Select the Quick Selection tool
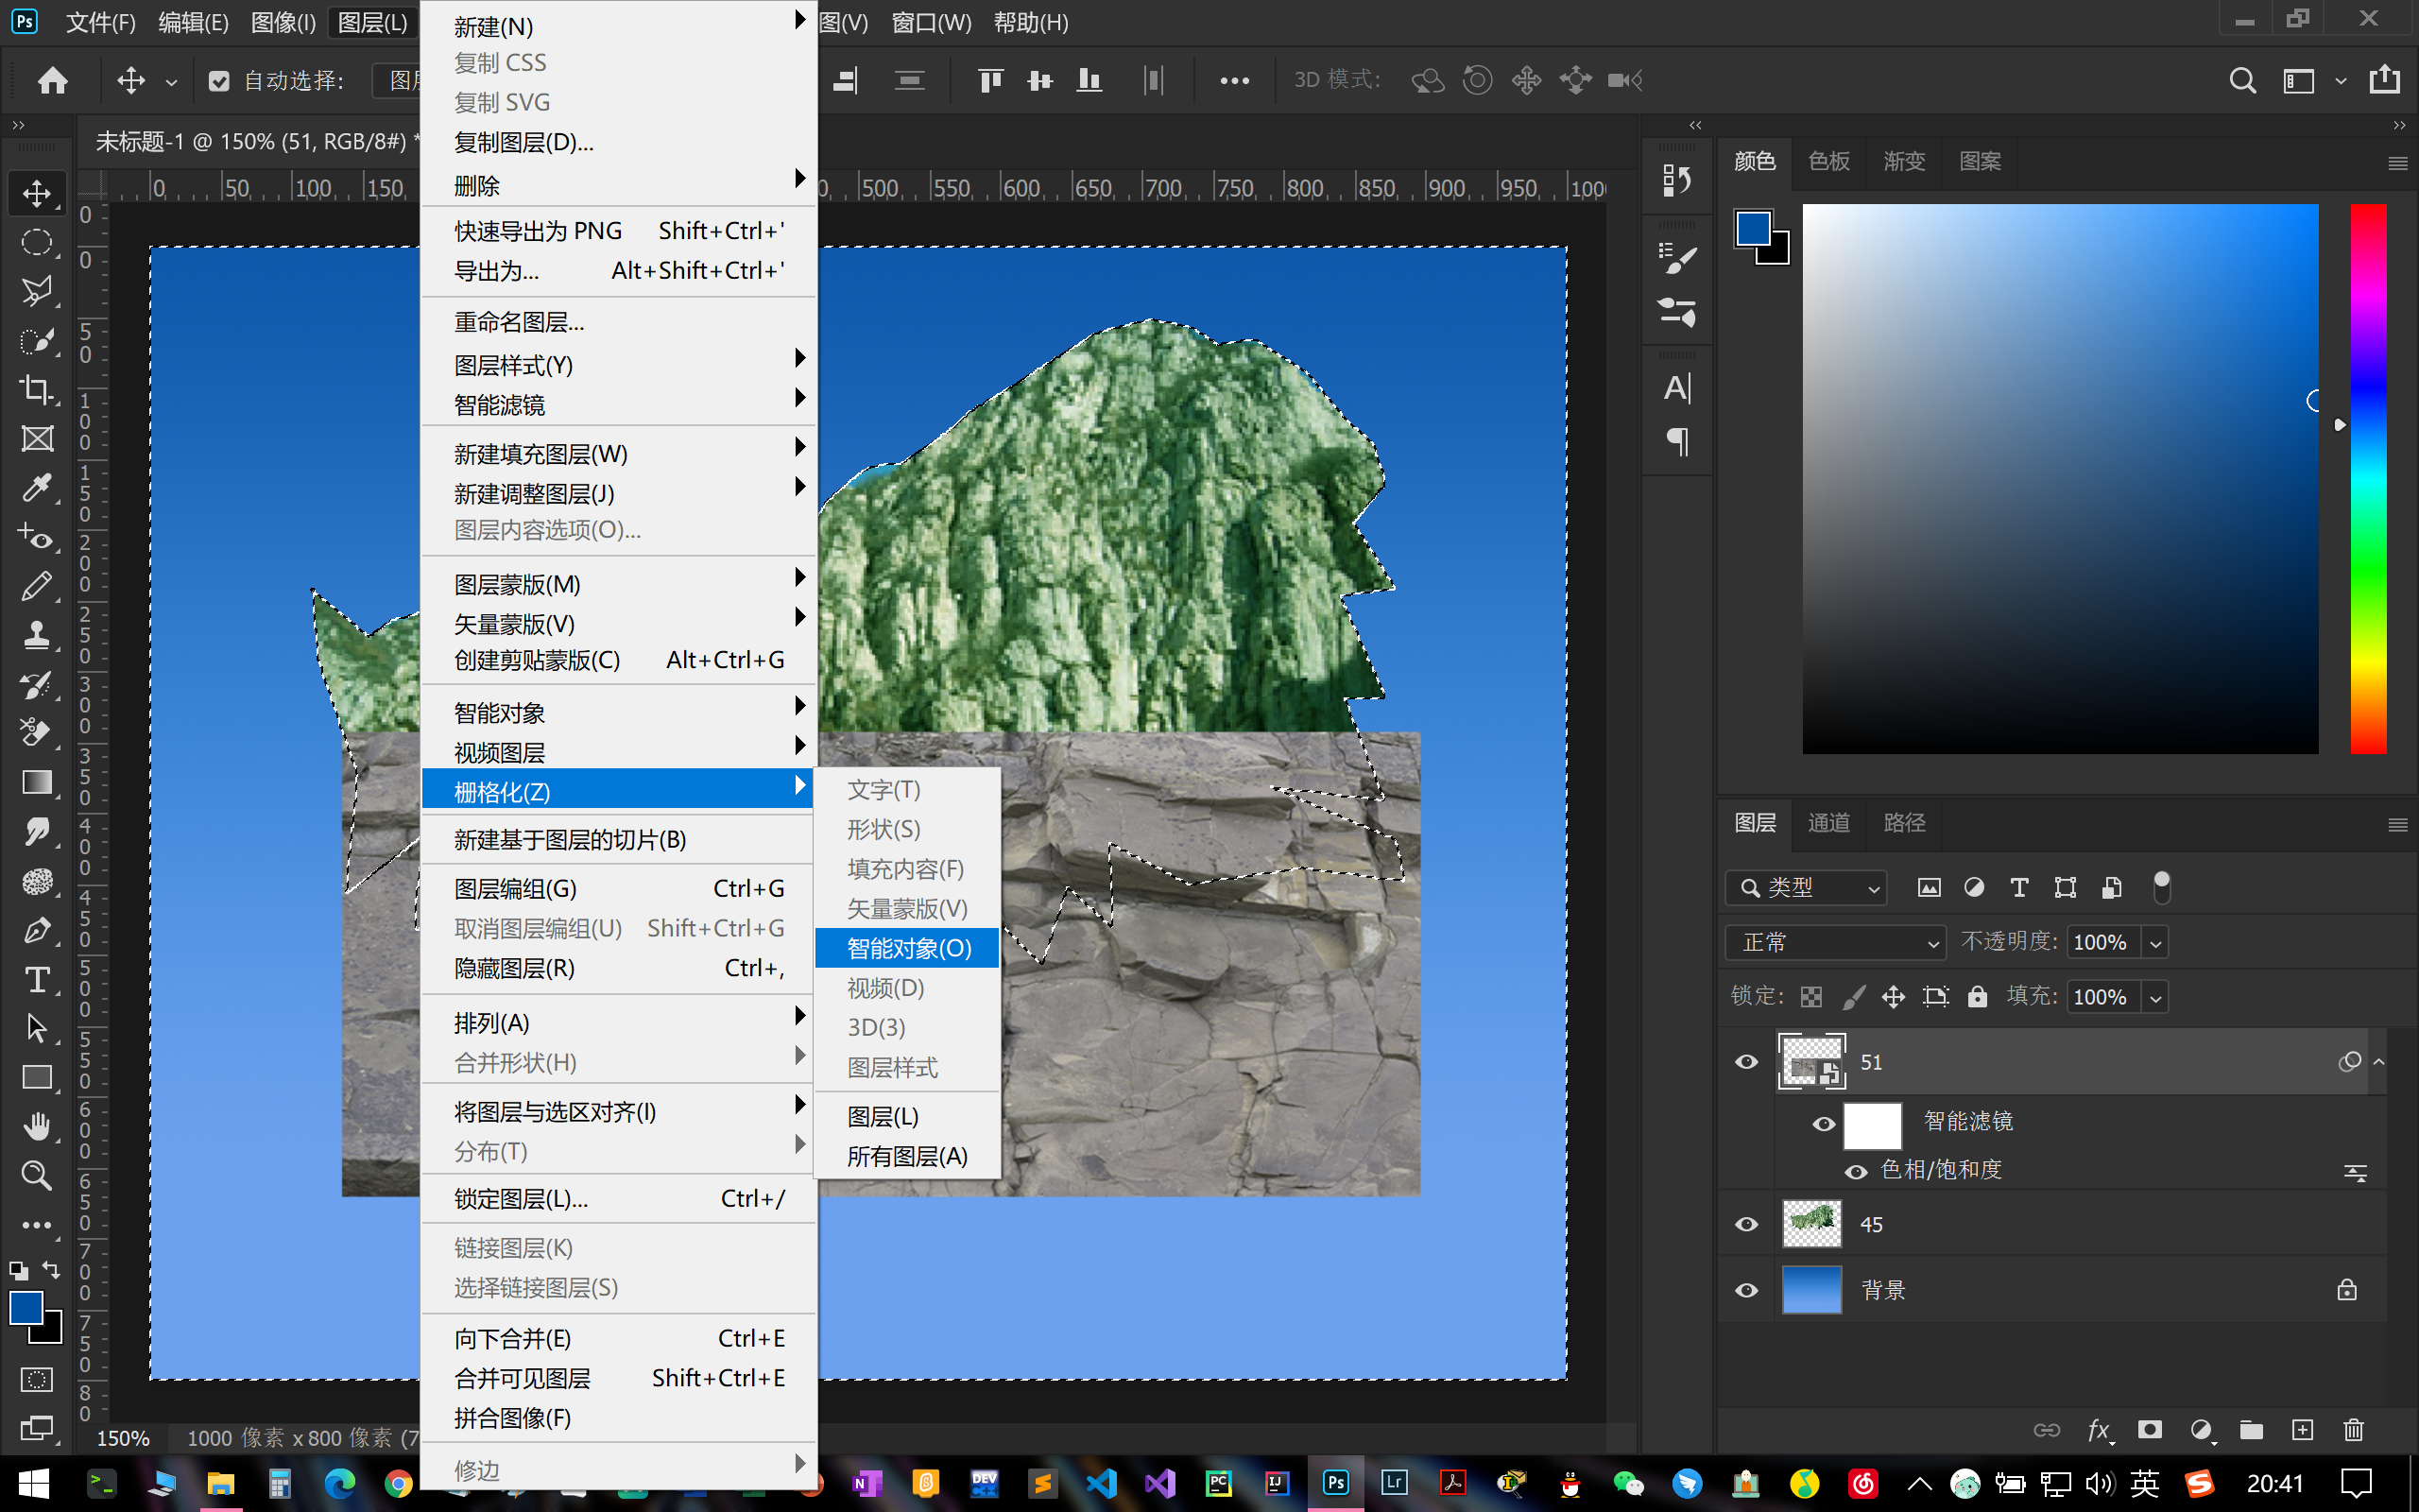Screen dimensions: 2419x1512 click(x=37, y=340)
